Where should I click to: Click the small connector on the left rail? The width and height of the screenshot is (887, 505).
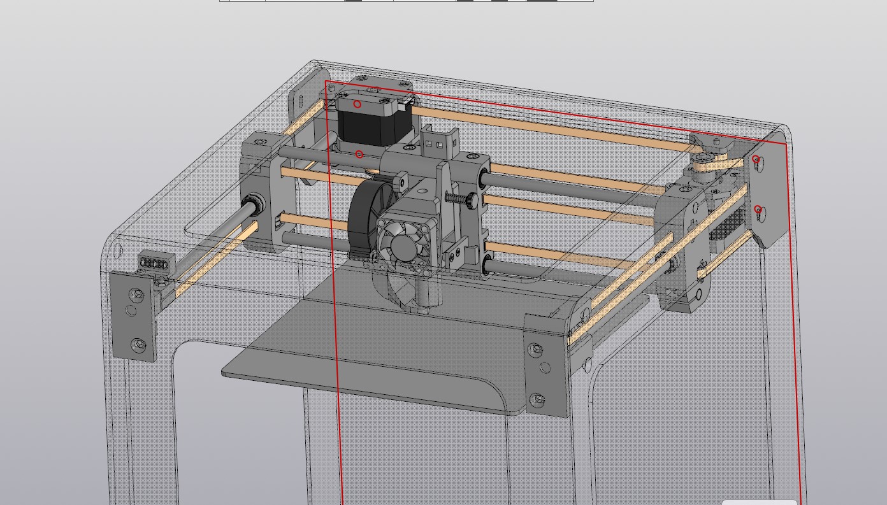tap(153, 264)
